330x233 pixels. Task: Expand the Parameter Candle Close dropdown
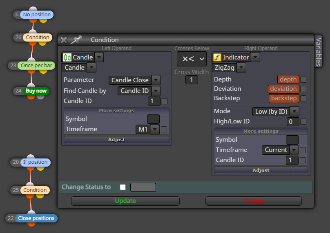click(x=156, y=80)
